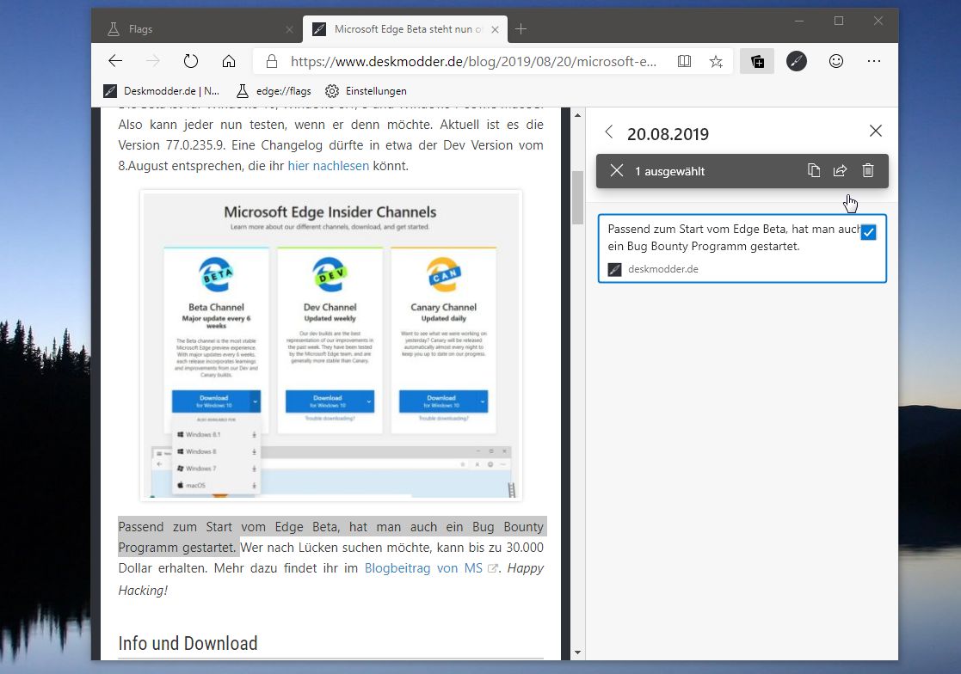Open the home page via the house icon
This screenshot has width=961, height=674.
229,60
